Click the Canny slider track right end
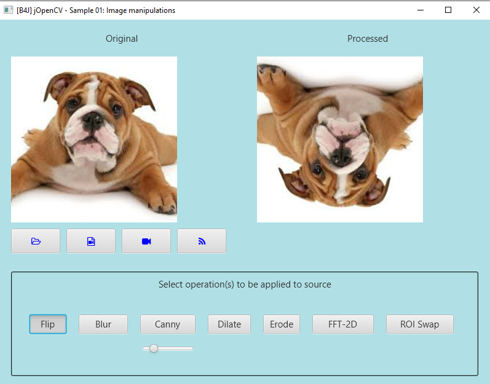490x384 pixels. tap(191, 348)
